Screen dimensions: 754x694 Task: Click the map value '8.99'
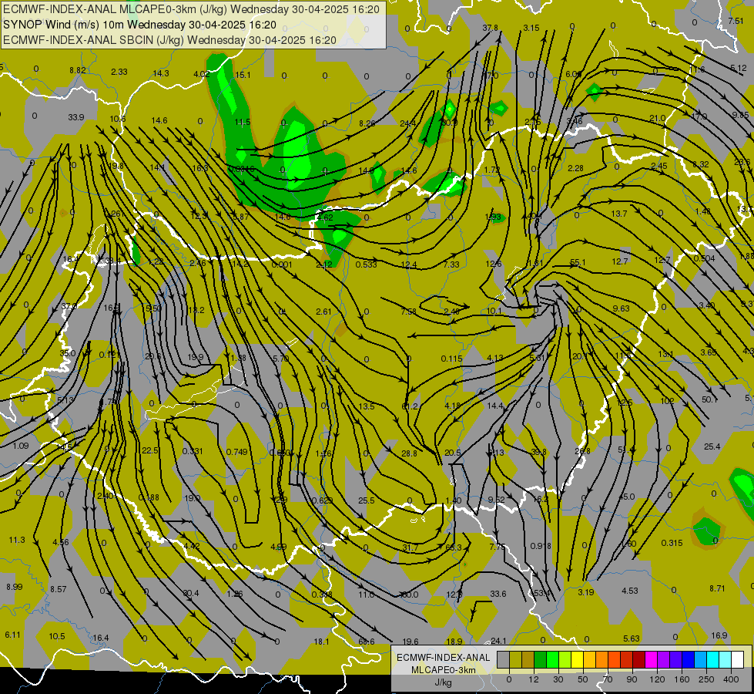(x=15, y=587)
